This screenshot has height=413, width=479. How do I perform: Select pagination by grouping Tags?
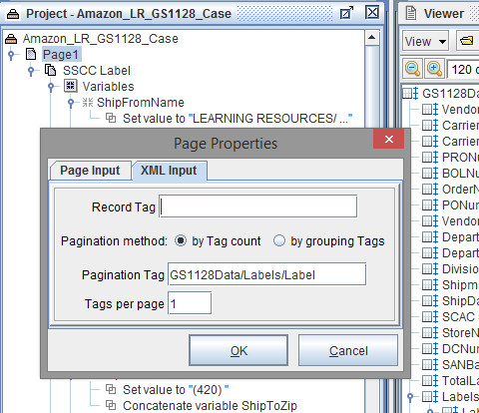coord(279,240)
